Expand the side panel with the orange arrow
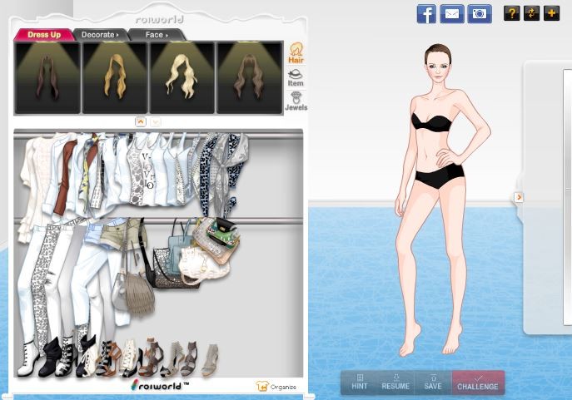572x400 pixels. click(x=519, y=197)
